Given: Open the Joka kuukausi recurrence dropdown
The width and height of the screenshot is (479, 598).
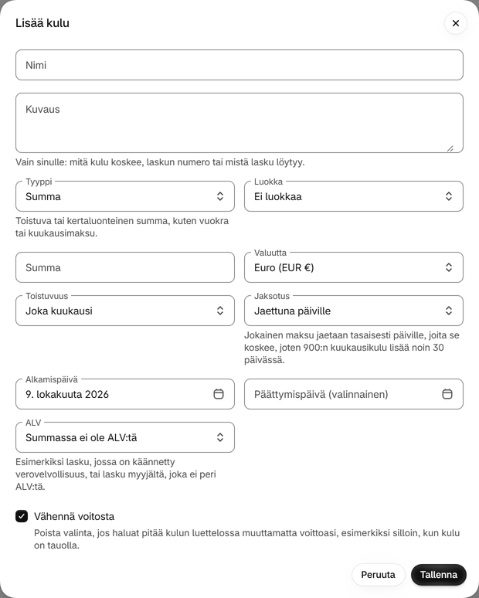Looking at the screenshot, I should (x=125, y=311).
